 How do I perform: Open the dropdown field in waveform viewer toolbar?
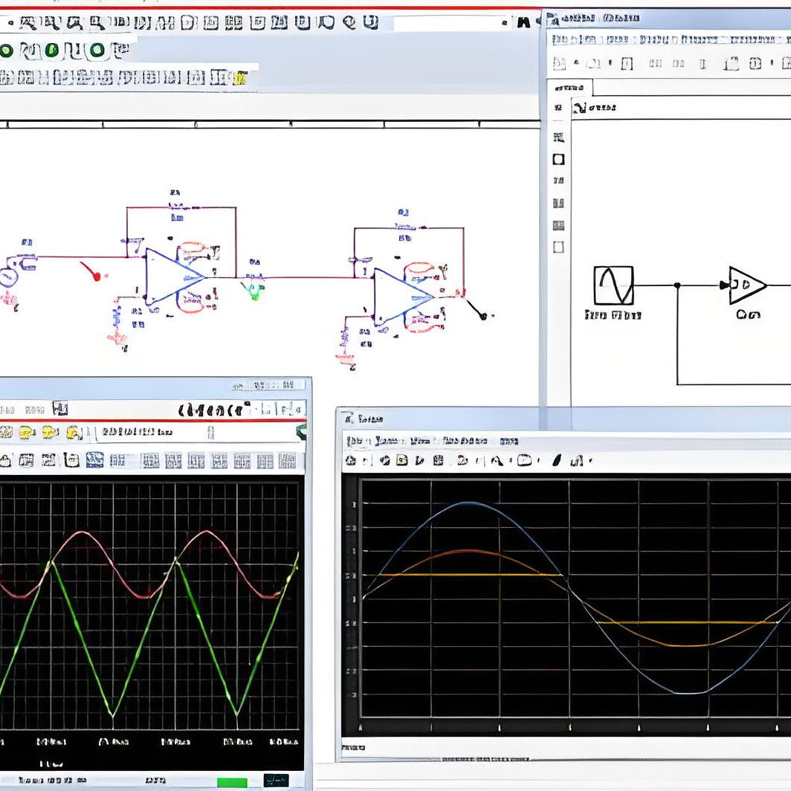pyautogui.click(x=197, y=433)
